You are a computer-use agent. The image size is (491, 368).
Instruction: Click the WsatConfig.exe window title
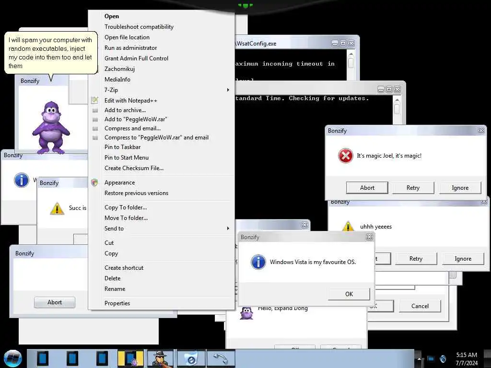point(257,44)
